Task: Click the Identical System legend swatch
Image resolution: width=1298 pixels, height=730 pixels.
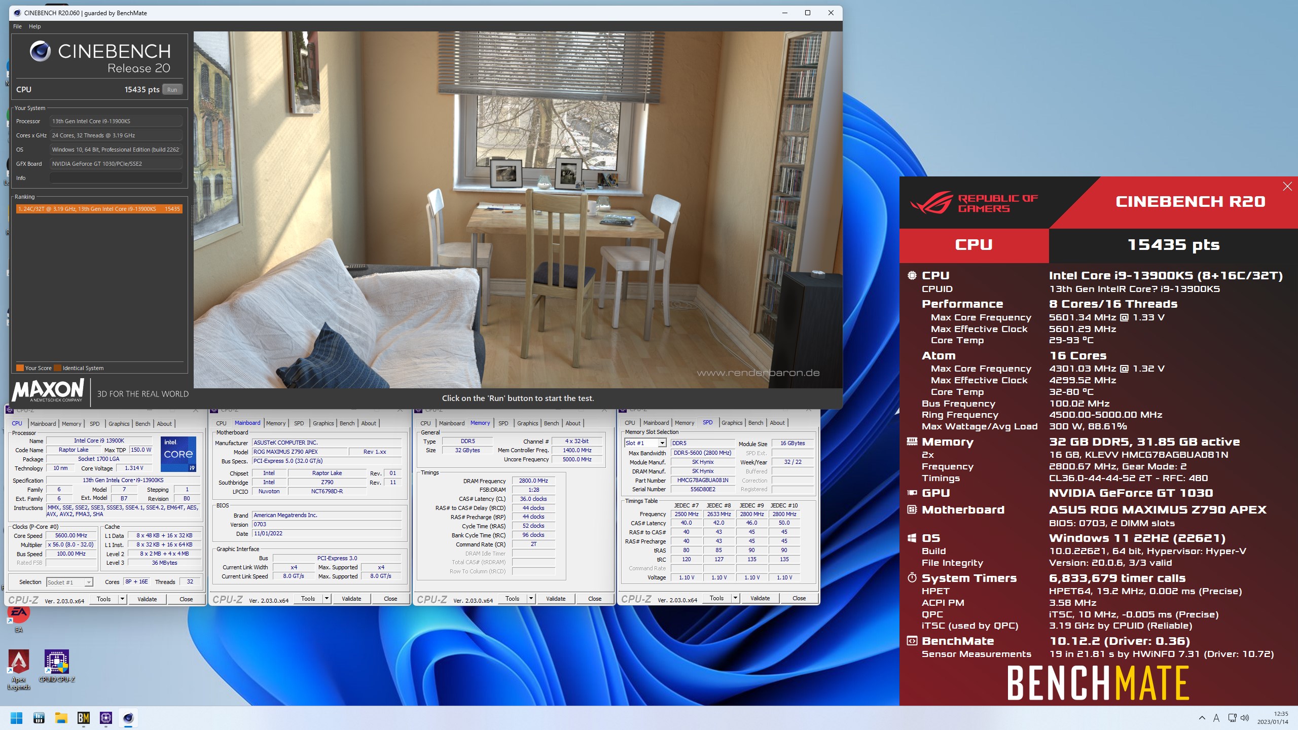Action: click(57, 368)
